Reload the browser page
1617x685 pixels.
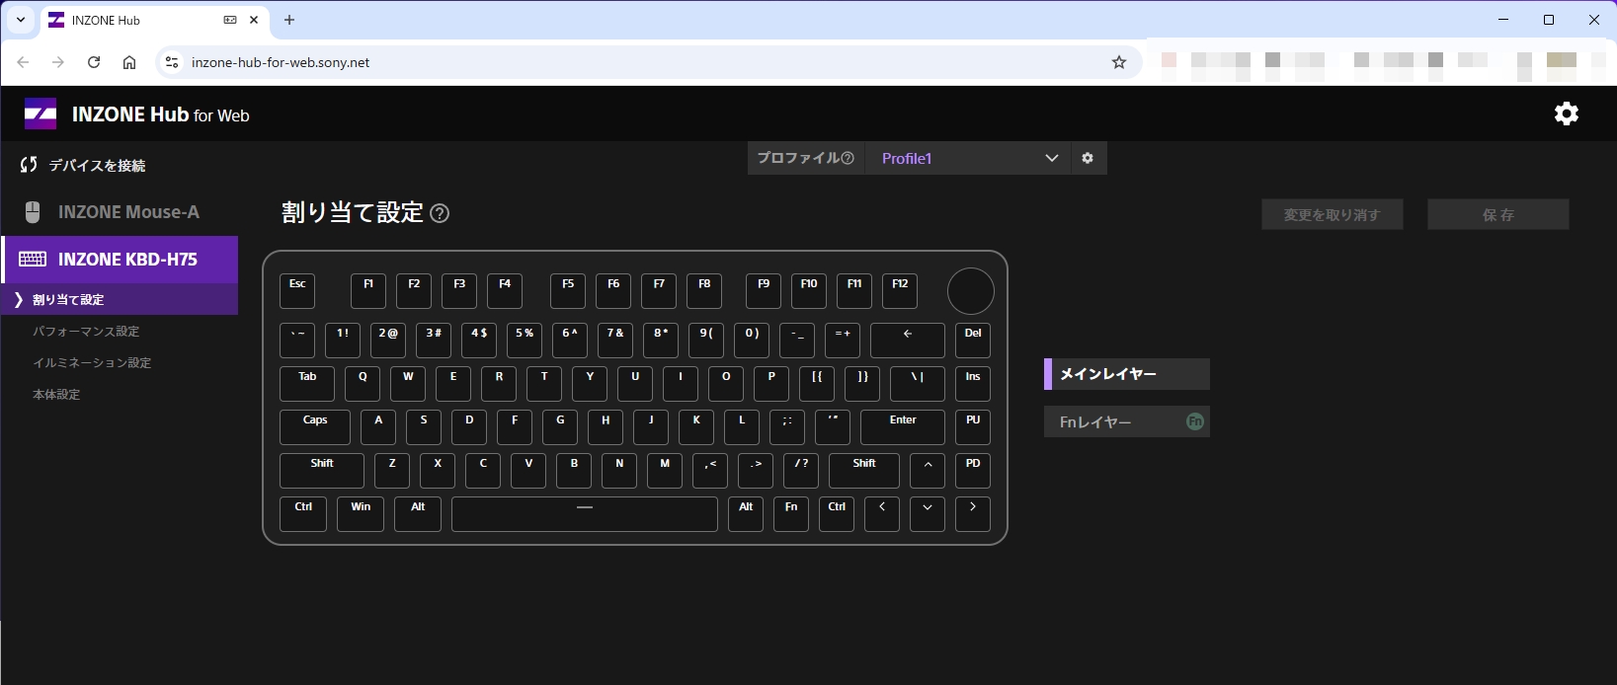click(94, 62)
